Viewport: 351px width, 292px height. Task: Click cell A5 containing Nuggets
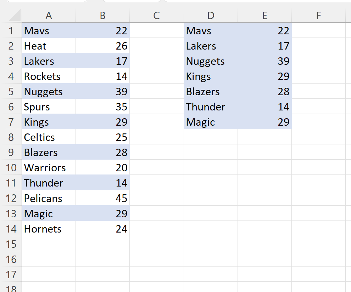pyautogui.click(x=49, y=91)
